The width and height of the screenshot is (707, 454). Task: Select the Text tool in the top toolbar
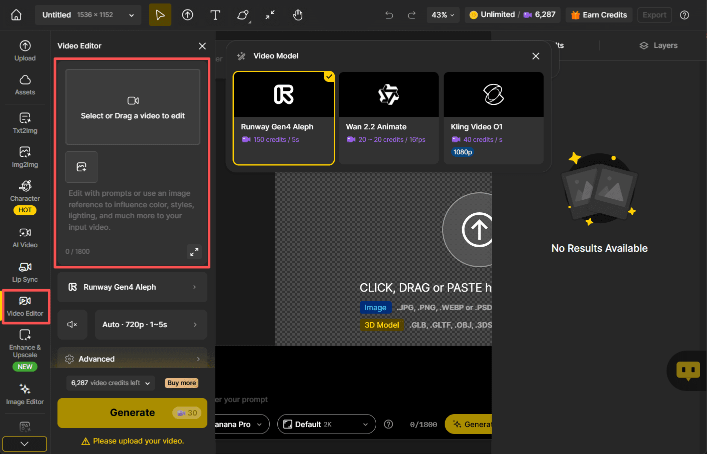pyautogui.click(x=215, y=15)
